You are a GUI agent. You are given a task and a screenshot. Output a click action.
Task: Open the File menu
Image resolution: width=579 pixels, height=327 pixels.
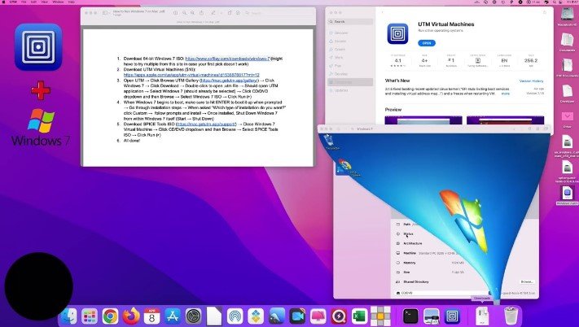click(24, 2)
